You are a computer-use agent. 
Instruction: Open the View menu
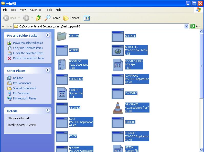pyautogui.click(x=23, y=10)
